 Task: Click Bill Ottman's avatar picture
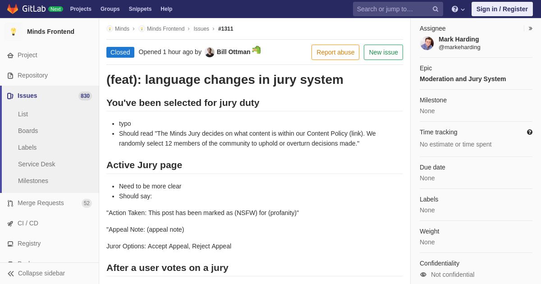(210, 52)
